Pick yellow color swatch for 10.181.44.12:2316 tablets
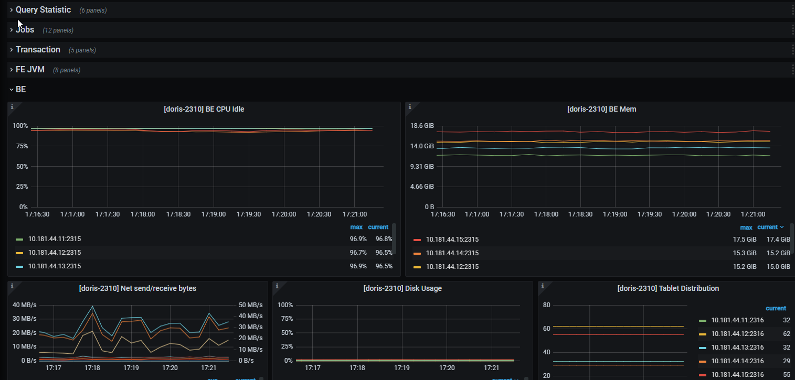Viewport: 795px width, 380px height. (702, 334)
